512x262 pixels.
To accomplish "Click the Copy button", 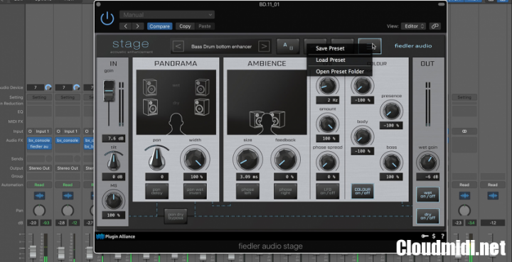I will 185,26.
